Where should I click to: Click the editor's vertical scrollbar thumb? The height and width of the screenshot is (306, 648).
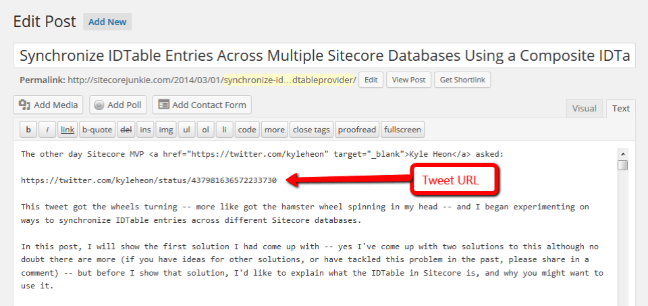pos(622,165)
